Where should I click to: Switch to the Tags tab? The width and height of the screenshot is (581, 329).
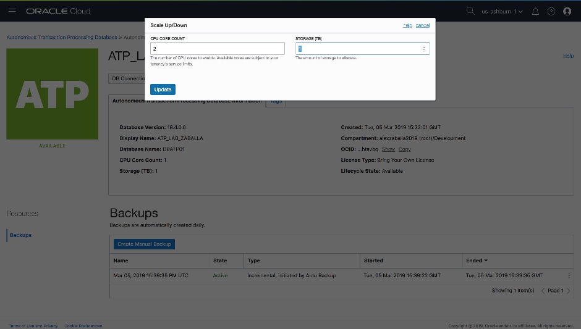[276, 101]
